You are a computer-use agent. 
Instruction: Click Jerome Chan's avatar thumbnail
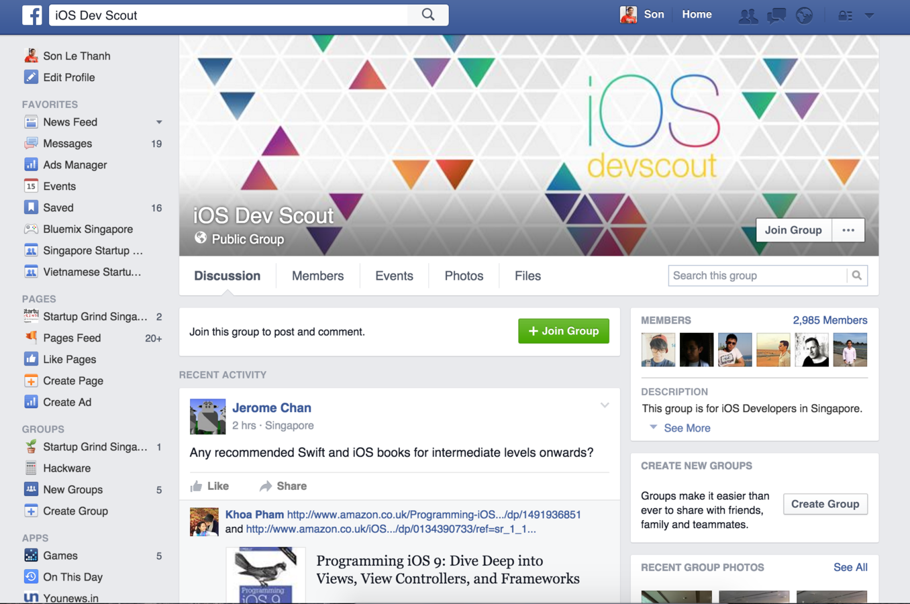point(207,417)
